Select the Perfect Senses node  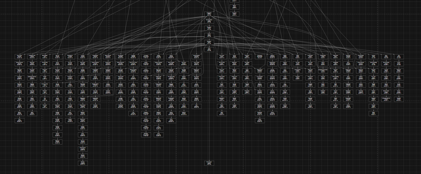point(361,63)
